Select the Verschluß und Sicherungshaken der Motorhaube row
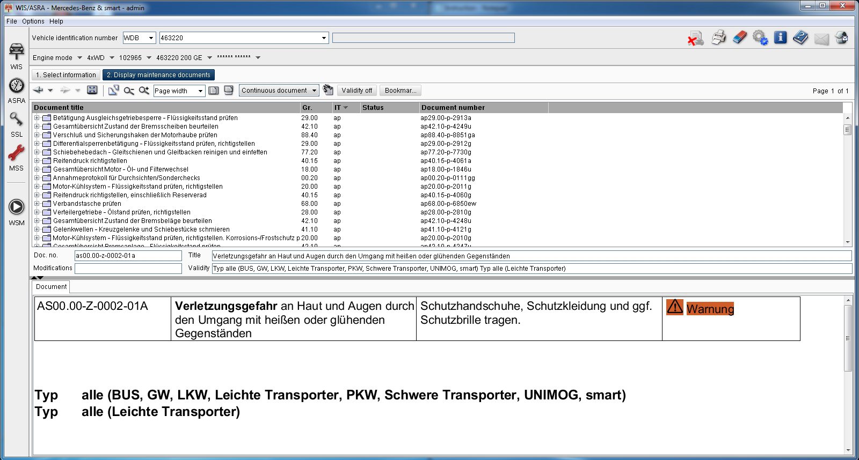This screenshot has height=460, width=859. [135, 135]
